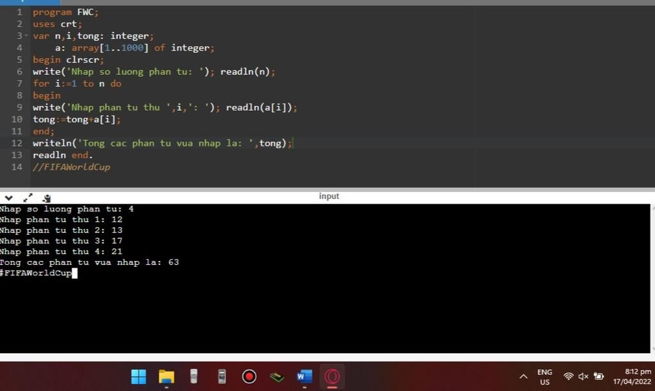Click the console line '#FIFAWorldCup'

click(x=36, y=273)
